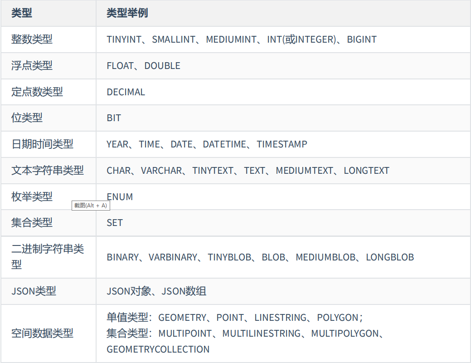Click the JSON对象、JSON数组 text

pyautogui.click(x=156, y=291)
